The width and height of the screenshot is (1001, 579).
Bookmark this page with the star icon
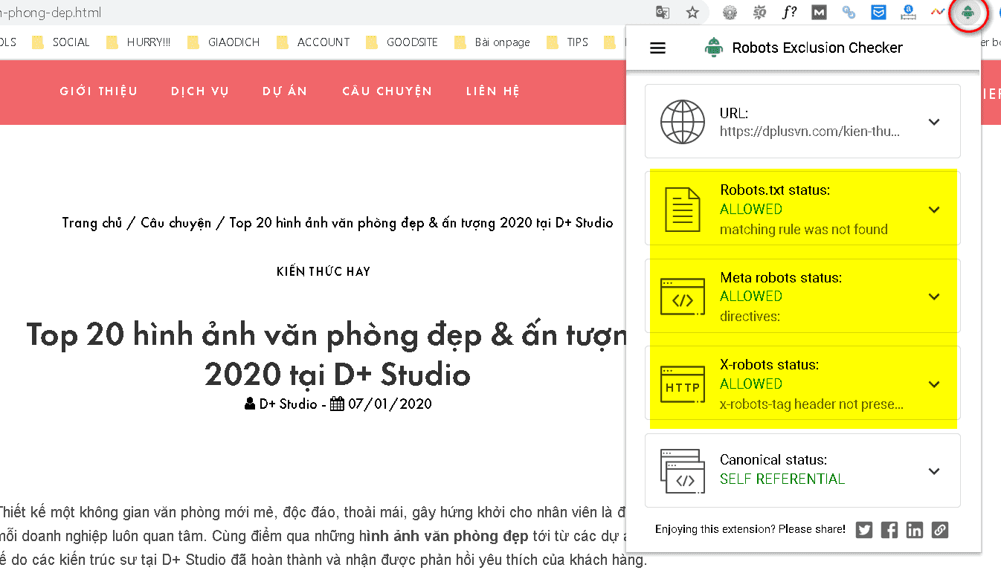[x=692, y=12]
